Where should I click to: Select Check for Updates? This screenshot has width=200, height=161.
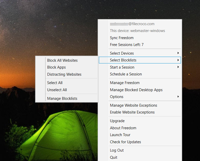[140, 142]
